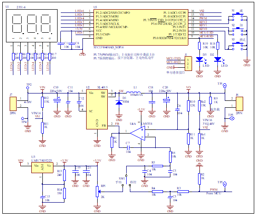
Task: Select the '3V~48V' output range text
Action: [209, 124]
